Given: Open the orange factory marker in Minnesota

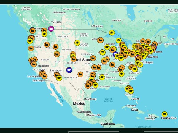Looking at the screenshot, I should [100, 40].
